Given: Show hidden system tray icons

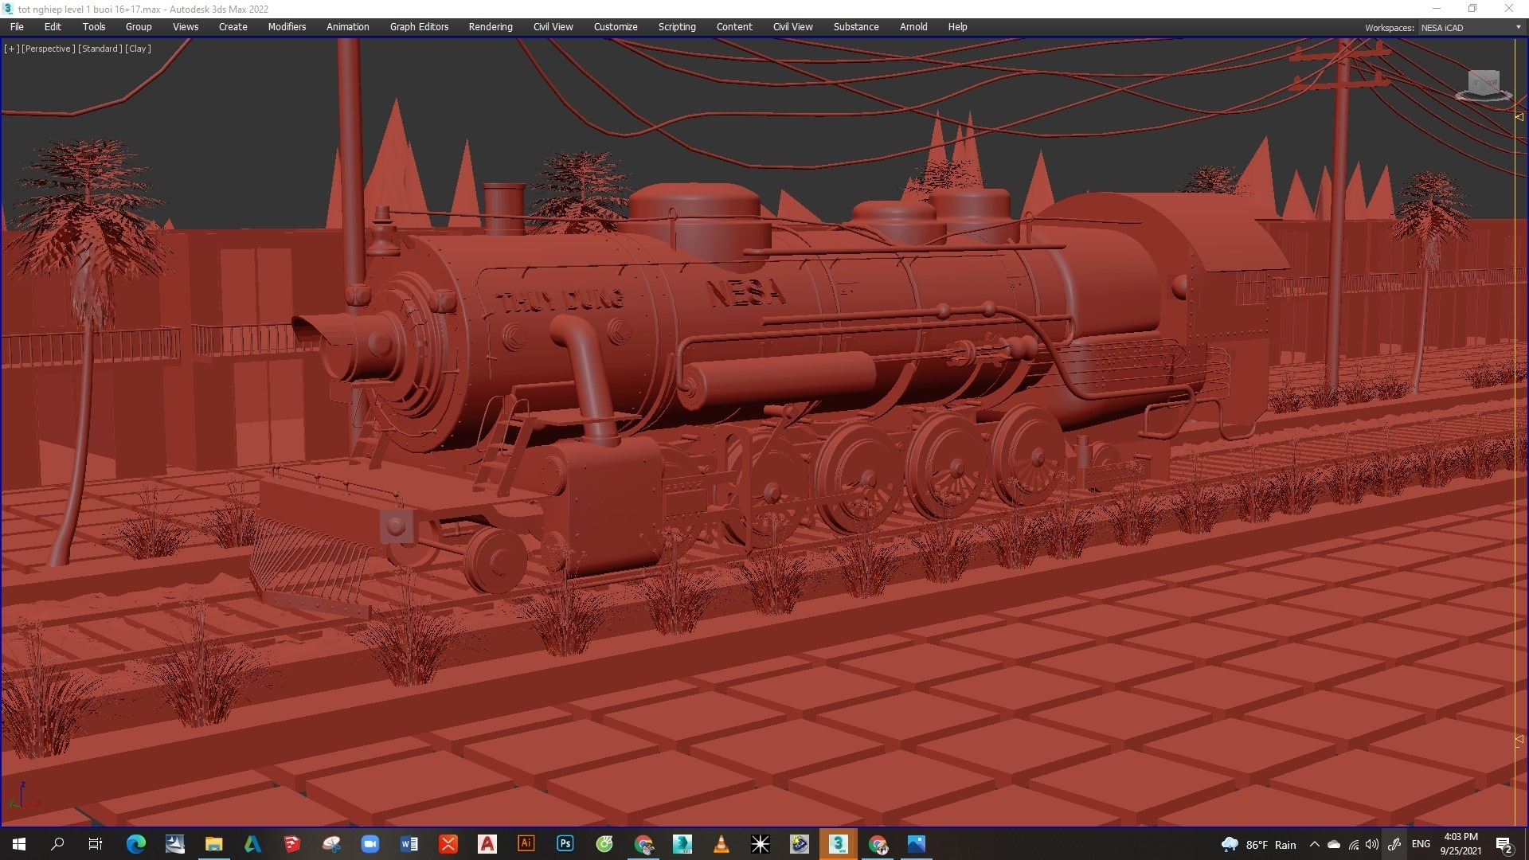Looking at the screenshot, I should pyautogui.click(x=1314, y=844).
